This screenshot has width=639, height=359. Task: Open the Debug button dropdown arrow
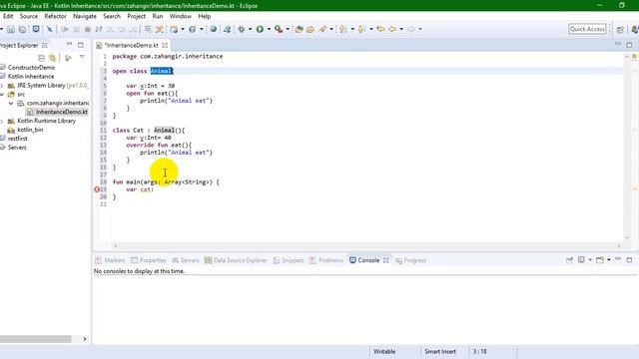[250, 29]
